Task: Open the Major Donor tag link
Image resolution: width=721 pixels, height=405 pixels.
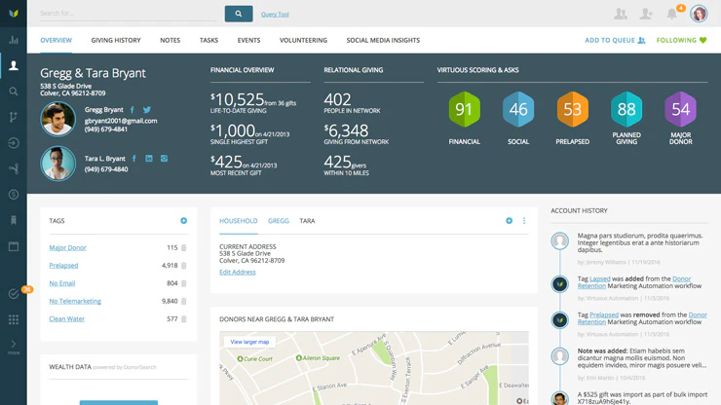Action: point(67,248)
